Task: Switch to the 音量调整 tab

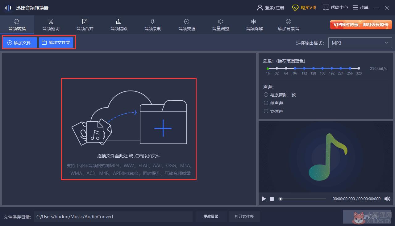Action: [221, 25]
